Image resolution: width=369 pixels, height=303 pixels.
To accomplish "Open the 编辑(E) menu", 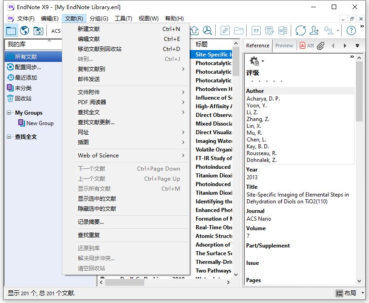I will (50, 18).
